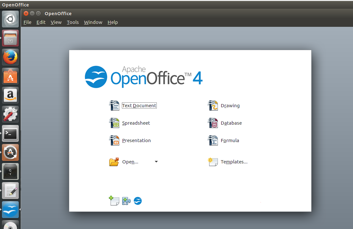Image resolution: width=353 pixels, height=229 pixels.
Task: Click the Templates page icon
Action: click(213, 162)
